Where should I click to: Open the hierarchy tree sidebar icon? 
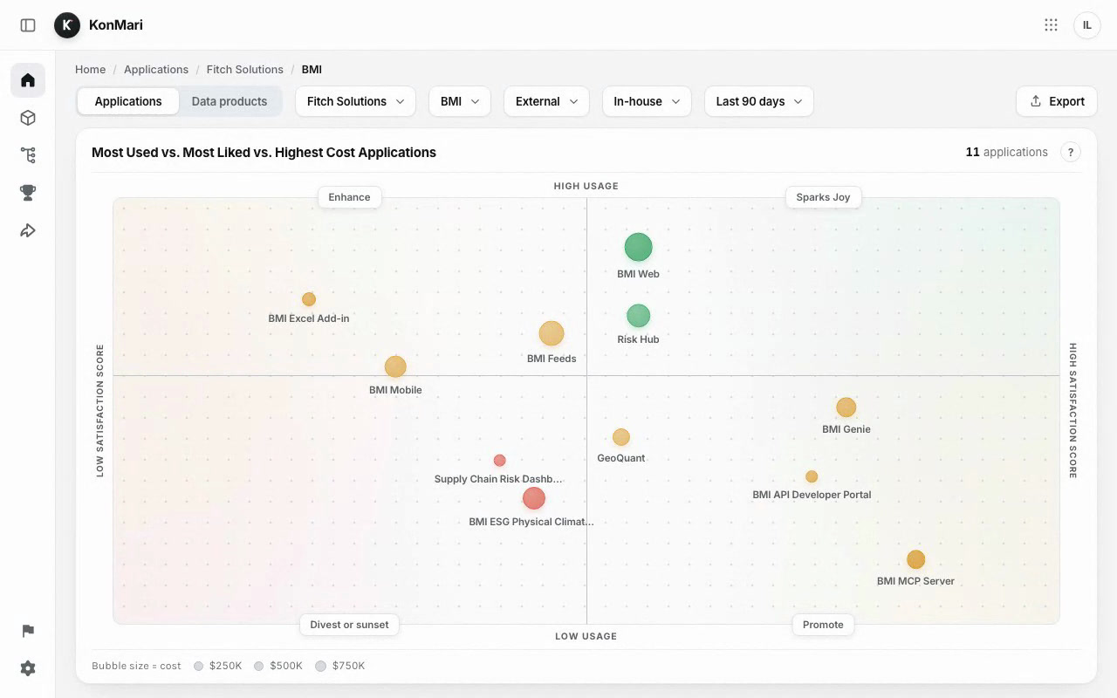point(28,155)
